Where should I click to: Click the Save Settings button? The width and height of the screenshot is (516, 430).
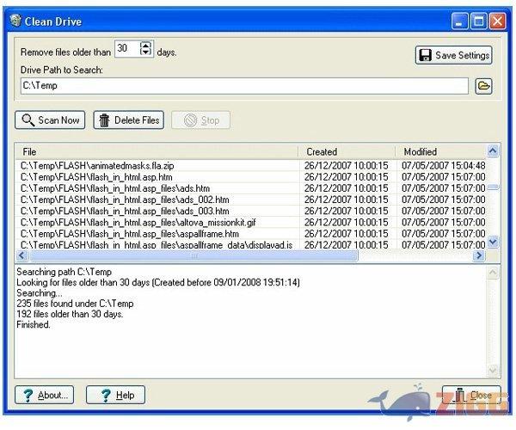[453, 56]
